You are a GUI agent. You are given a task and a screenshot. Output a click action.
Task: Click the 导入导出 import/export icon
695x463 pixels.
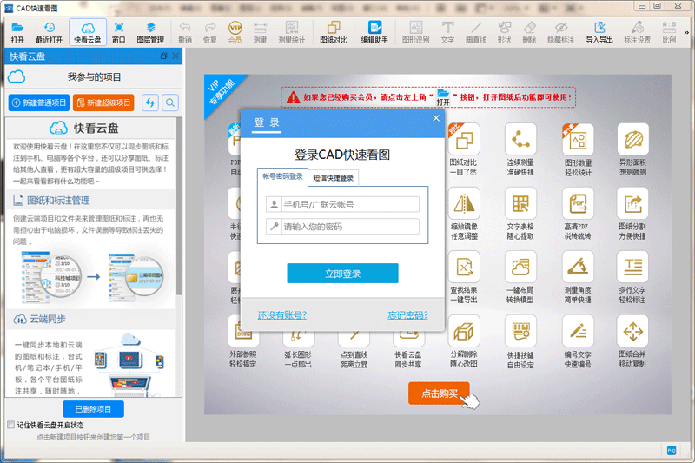click(x=599, y=32)
